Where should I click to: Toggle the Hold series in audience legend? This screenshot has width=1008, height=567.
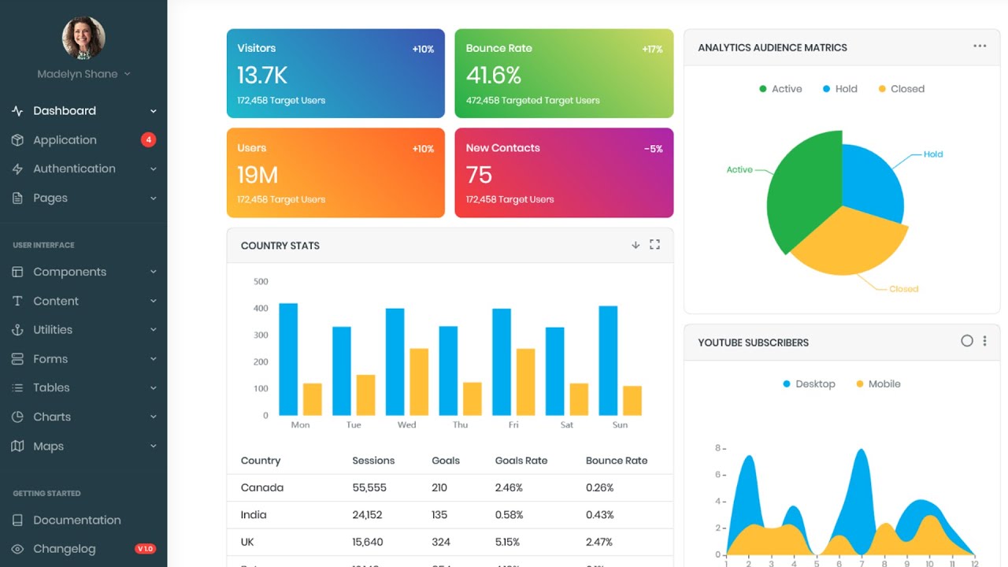(x=840, y=89)
